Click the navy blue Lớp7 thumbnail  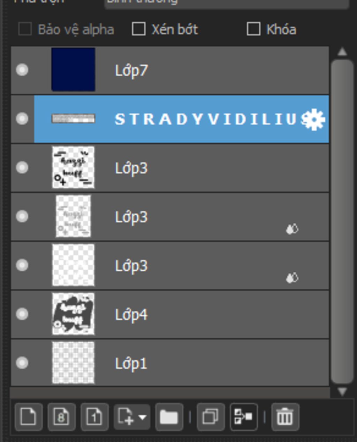pos(73,70)
